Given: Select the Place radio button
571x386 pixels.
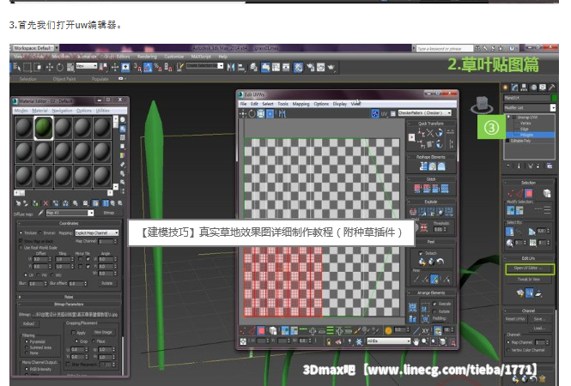Looking at the screenshot, I should pyautogui.click(x=94, y=341).
